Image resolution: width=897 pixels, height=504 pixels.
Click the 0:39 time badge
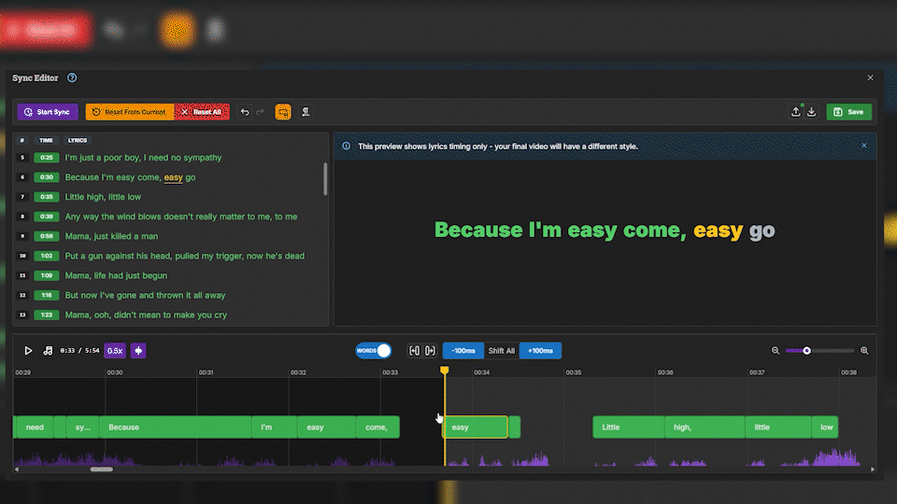[x=47, y=217]
